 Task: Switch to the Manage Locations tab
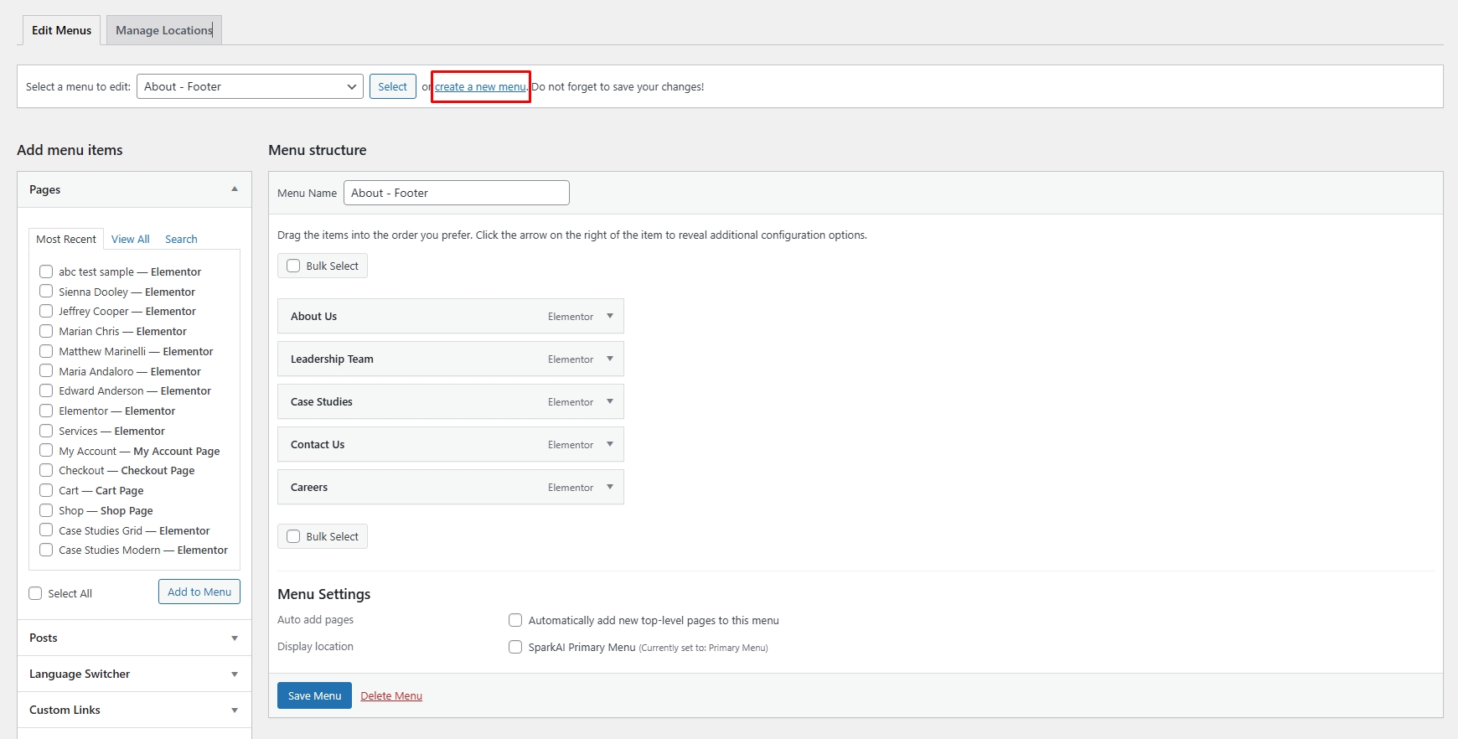coord(164,30)
